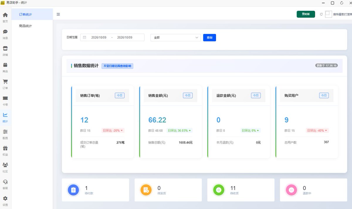Switch to the 订单统计 tab
352x209 pixels.
(x=32, y=14)
